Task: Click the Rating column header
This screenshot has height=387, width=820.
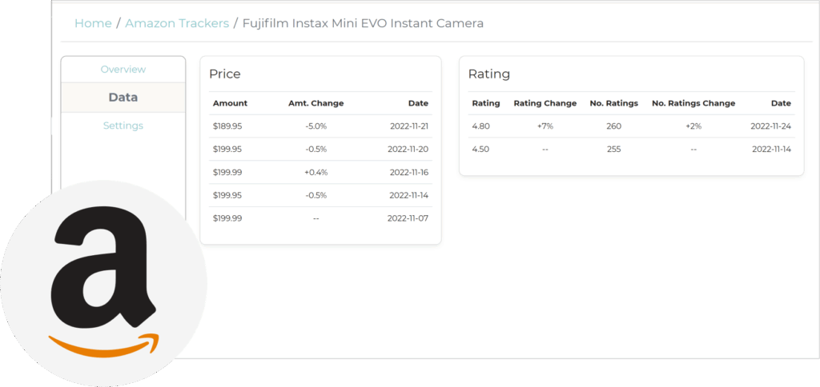Action: pyautogui.click(x=486, y=103)
